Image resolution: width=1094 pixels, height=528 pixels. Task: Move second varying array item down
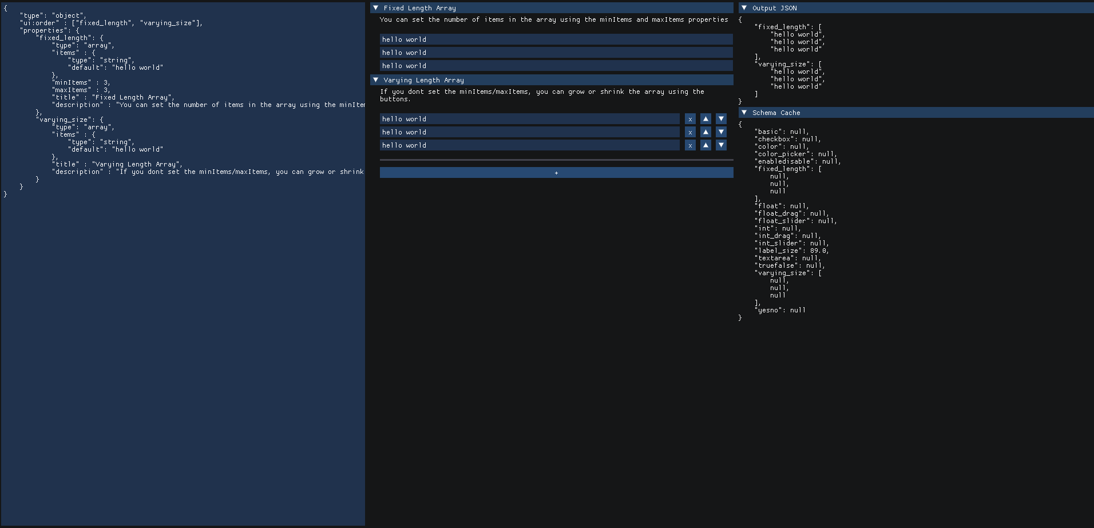[x=721, y=132]
